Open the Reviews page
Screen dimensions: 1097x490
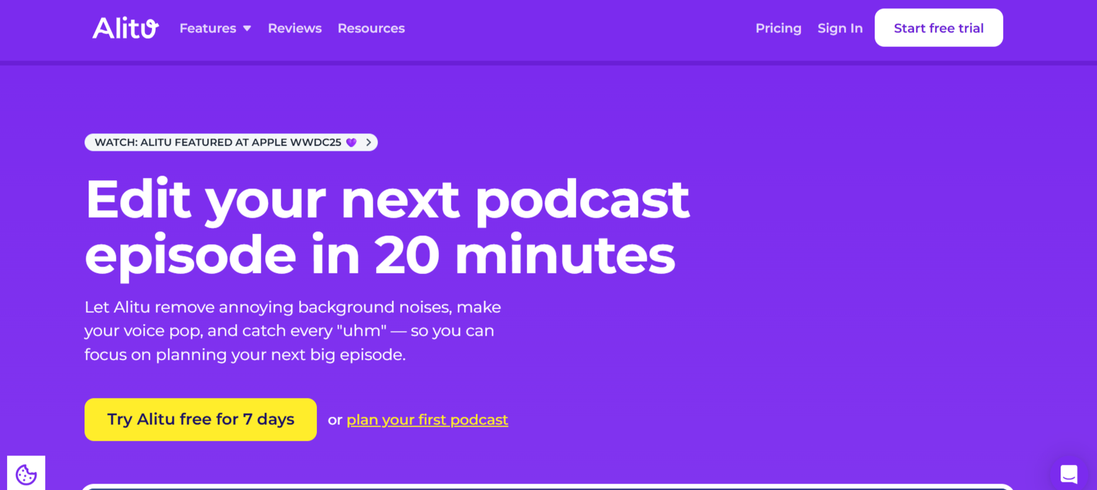pos(294,28)
